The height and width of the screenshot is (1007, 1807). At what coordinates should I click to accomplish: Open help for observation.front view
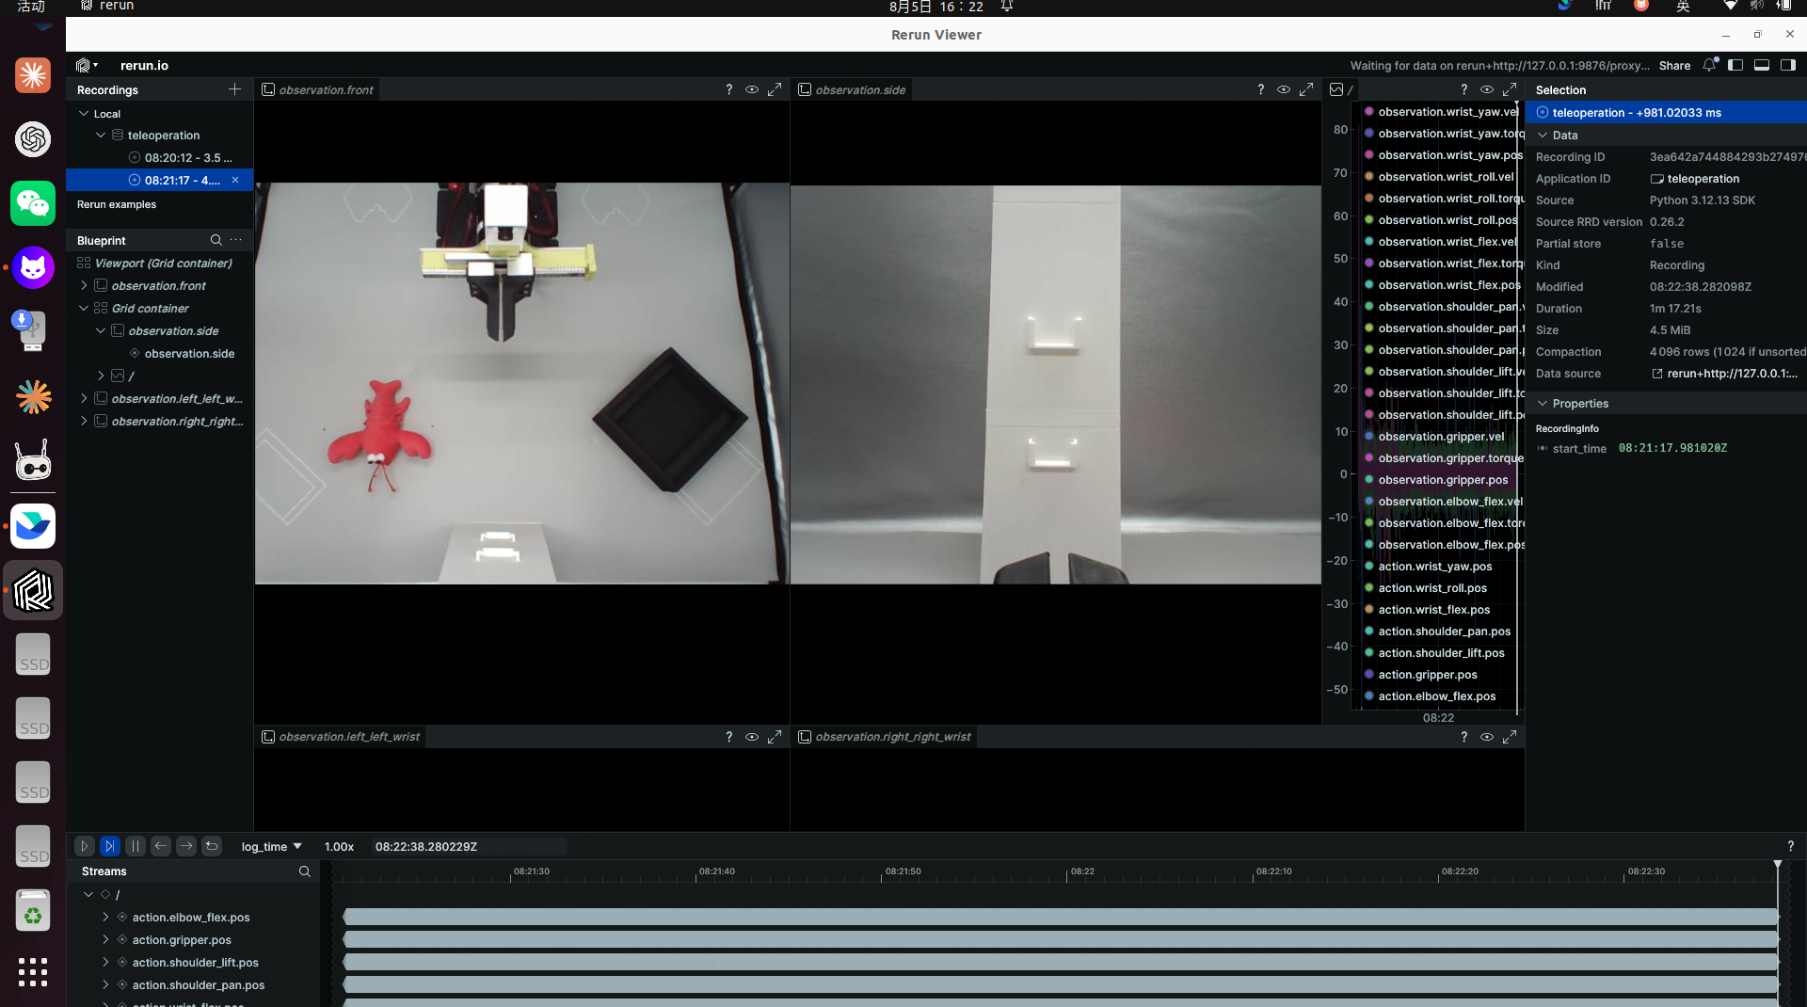tap(728, 89)
